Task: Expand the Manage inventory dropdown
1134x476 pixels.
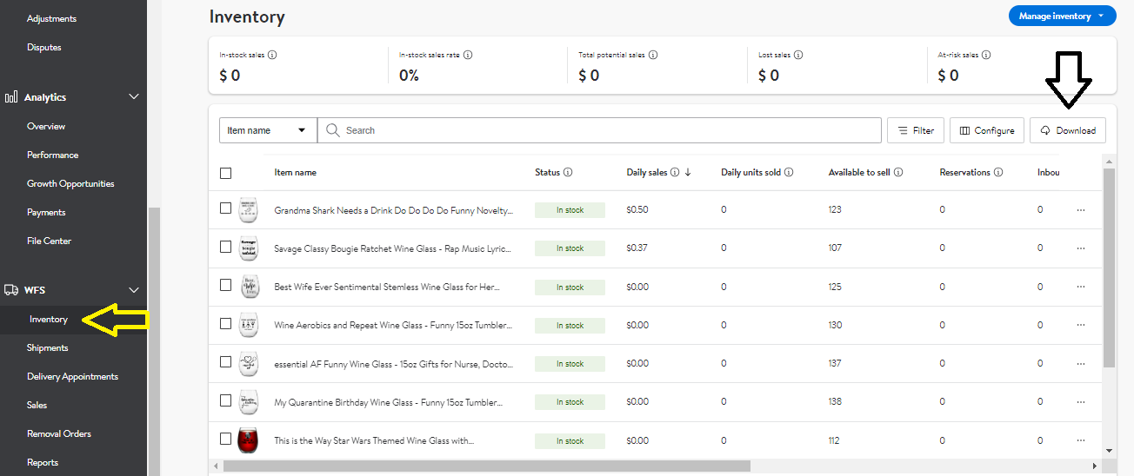Action: tap(1062, 16)
